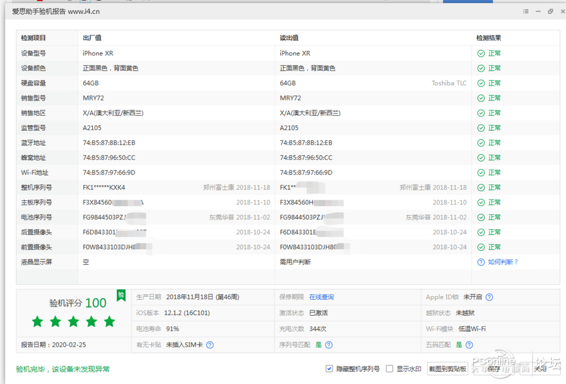This screenshot has height=384, width=566.
Task: Select factory Wi-Fi address 74:B5:87:97:66:9D
Action: click(x=109, y=173)
